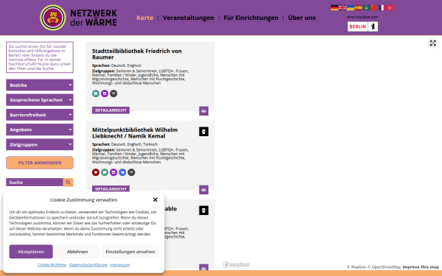Click the search magnifier icon

(68, 183)
